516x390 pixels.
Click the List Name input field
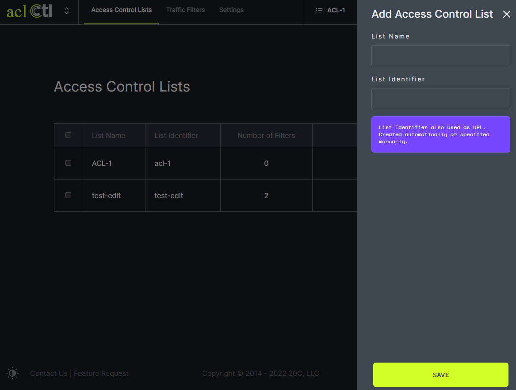click(x=440, y=56)
